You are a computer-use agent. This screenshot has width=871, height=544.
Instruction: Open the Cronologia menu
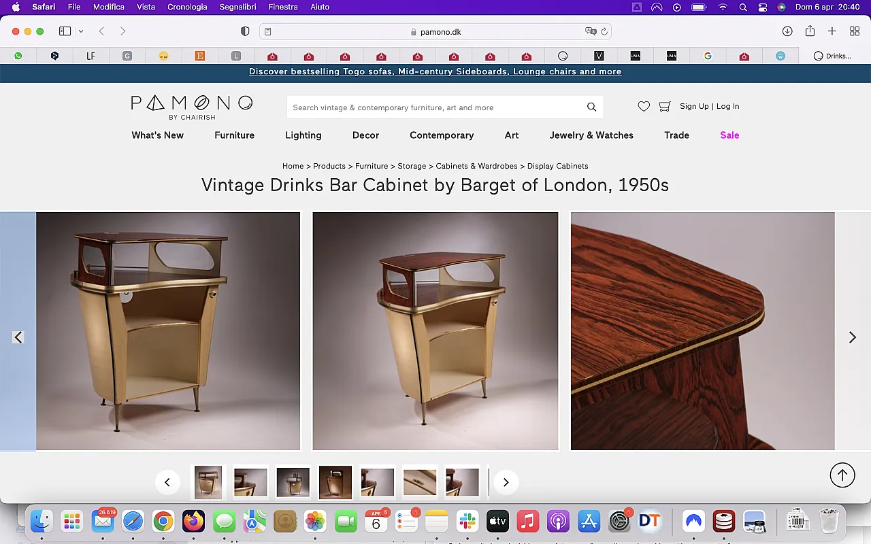click(187, 7)
